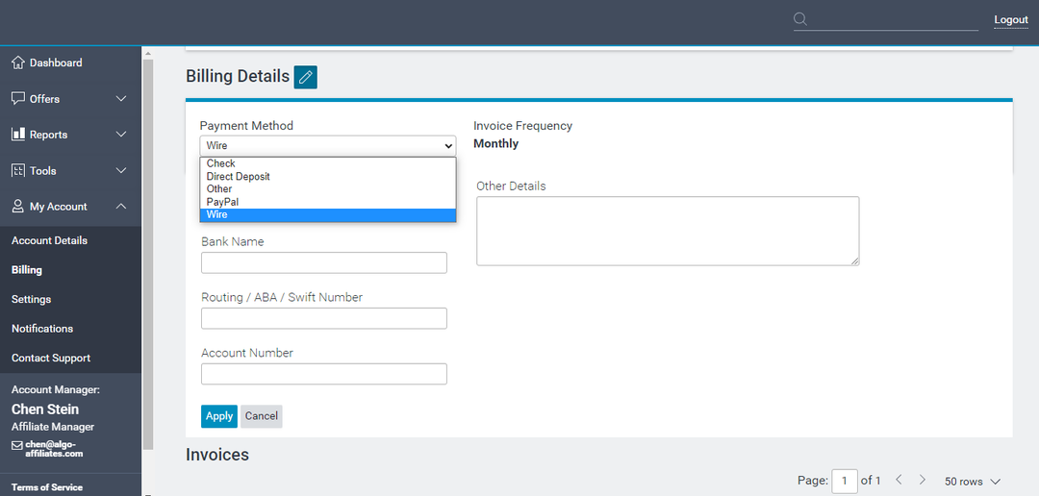Open the 50 rows page size dropdown

click(973, 481)
